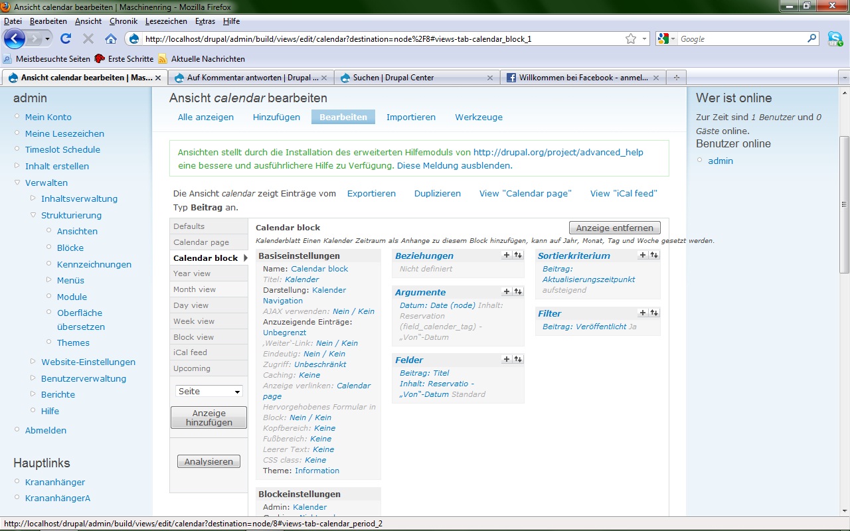Open the Skype icon next to search box
This screenshot has width=850, height=531.
pos(835,39)
